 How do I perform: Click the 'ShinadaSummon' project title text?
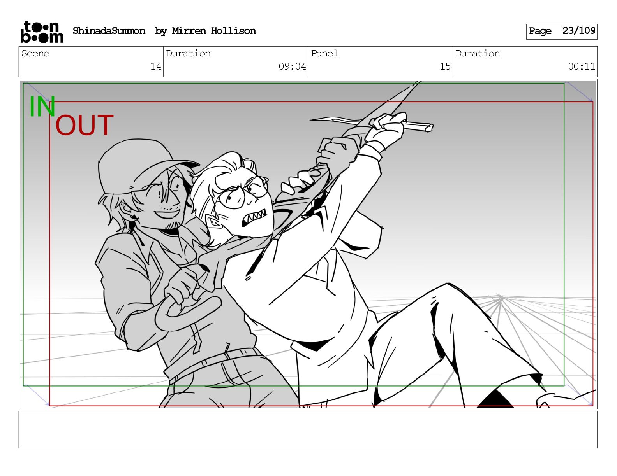point(109,31)
